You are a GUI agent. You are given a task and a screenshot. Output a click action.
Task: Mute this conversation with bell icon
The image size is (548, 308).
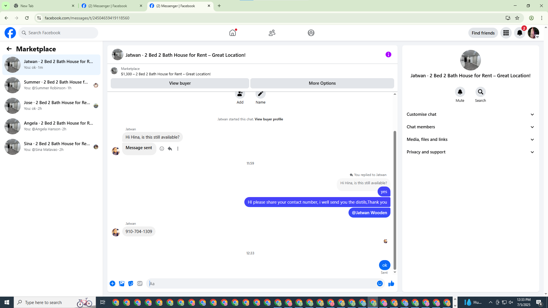pyautogui.click(x=460, y=92)
